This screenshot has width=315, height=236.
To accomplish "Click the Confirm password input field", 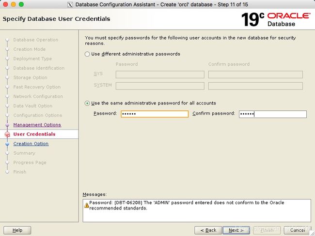I will 273,114.
